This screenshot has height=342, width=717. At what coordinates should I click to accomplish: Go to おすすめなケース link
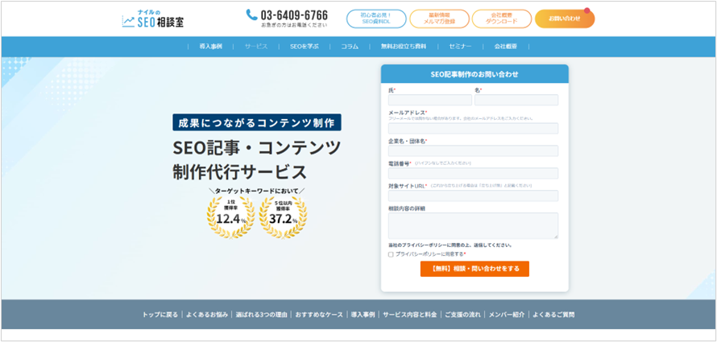319,315
